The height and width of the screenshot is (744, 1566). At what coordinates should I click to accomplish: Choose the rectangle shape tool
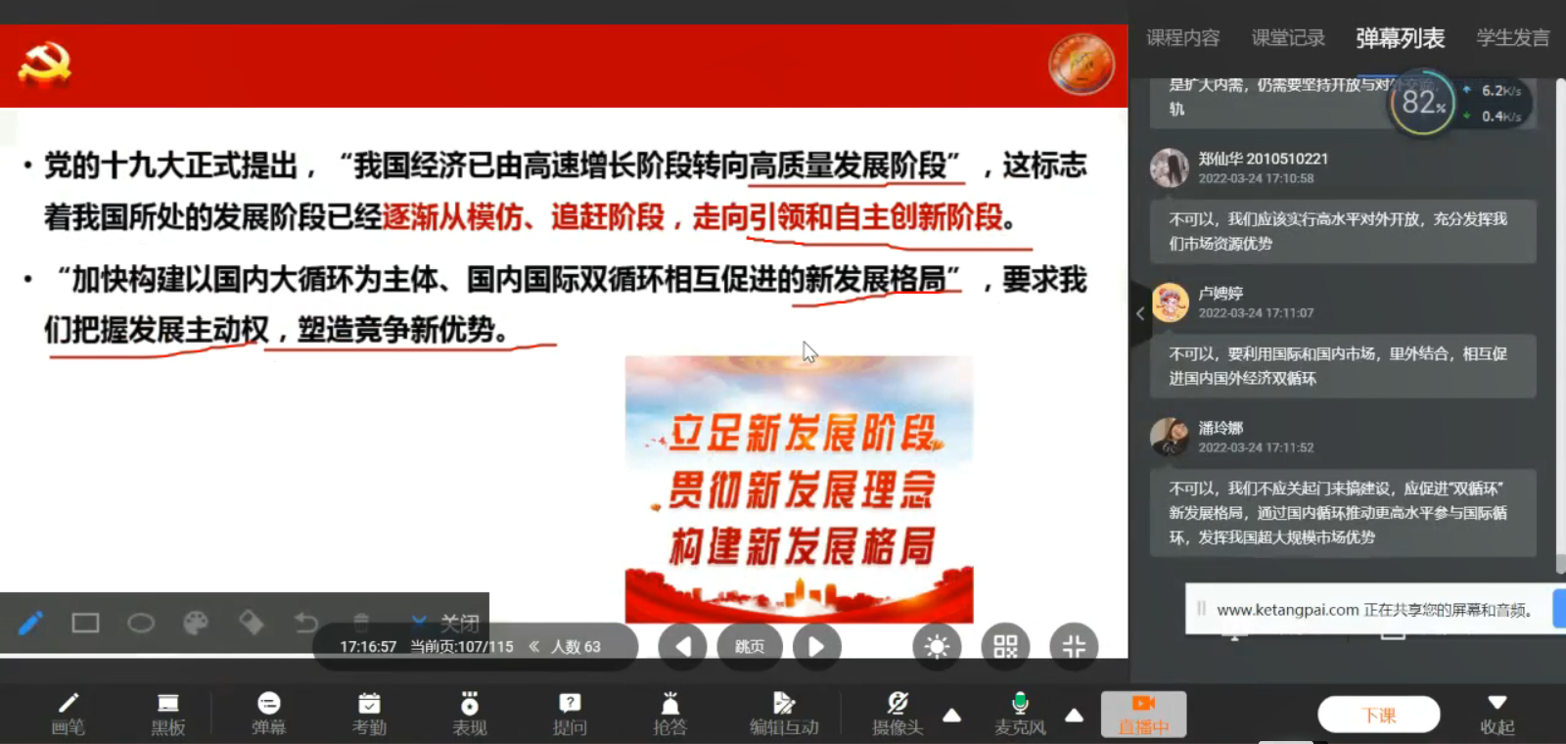click(85, 623)
